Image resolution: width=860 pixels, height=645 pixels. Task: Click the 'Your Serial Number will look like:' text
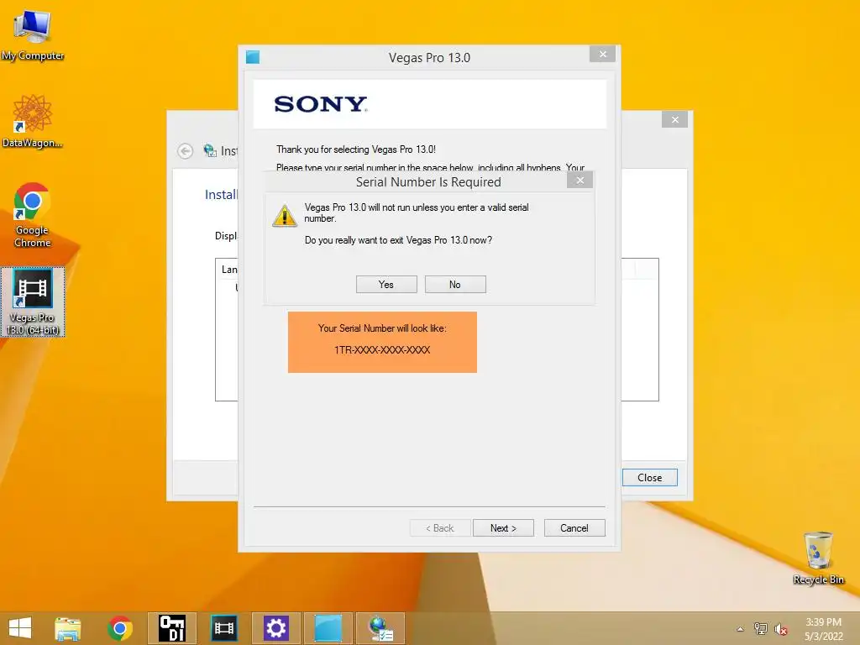click(382, 328)
